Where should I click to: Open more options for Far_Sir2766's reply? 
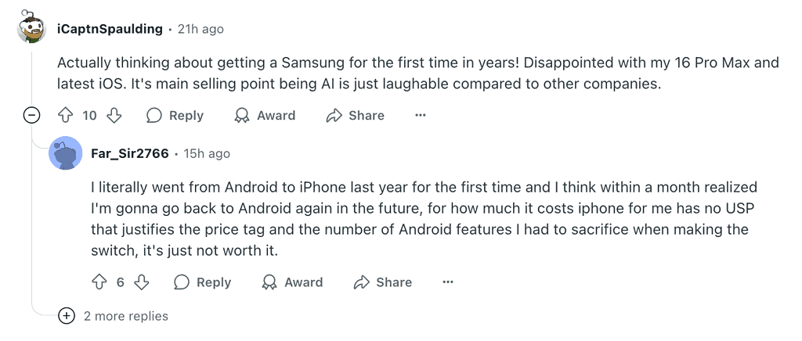tap(448, 282)
